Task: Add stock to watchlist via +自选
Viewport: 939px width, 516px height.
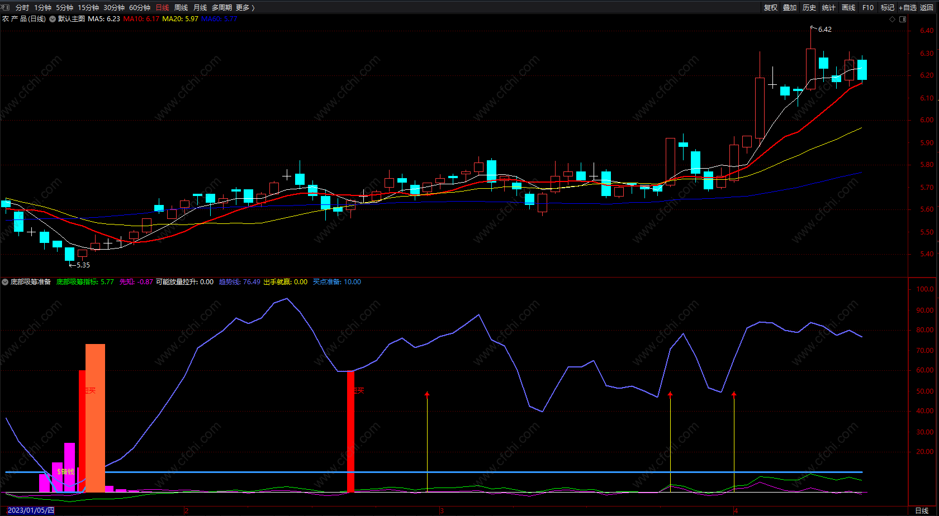Action: pyautogui.click(x=908, y=7)
